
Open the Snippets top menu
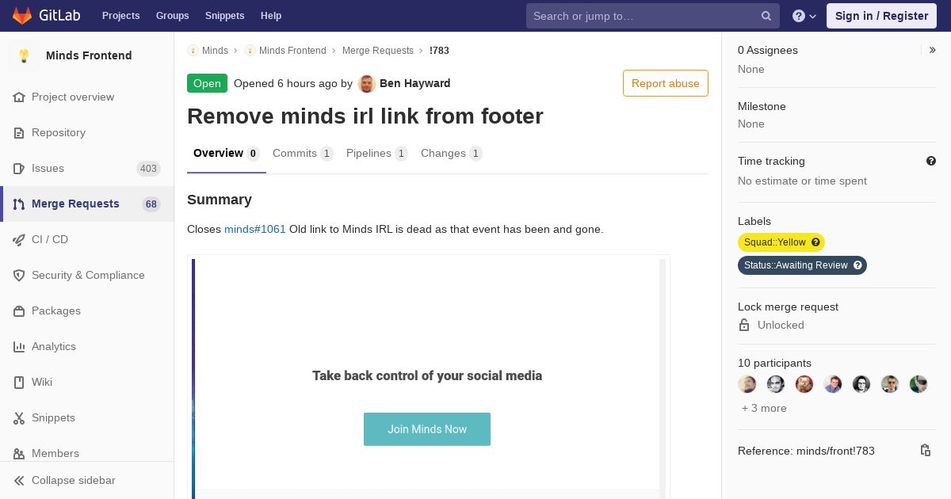[x=224, y=16]
